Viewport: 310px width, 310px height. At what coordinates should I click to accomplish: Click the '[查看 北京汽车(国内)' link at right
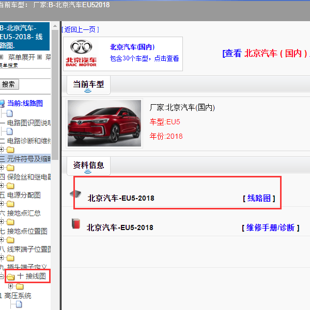(266, 53)
